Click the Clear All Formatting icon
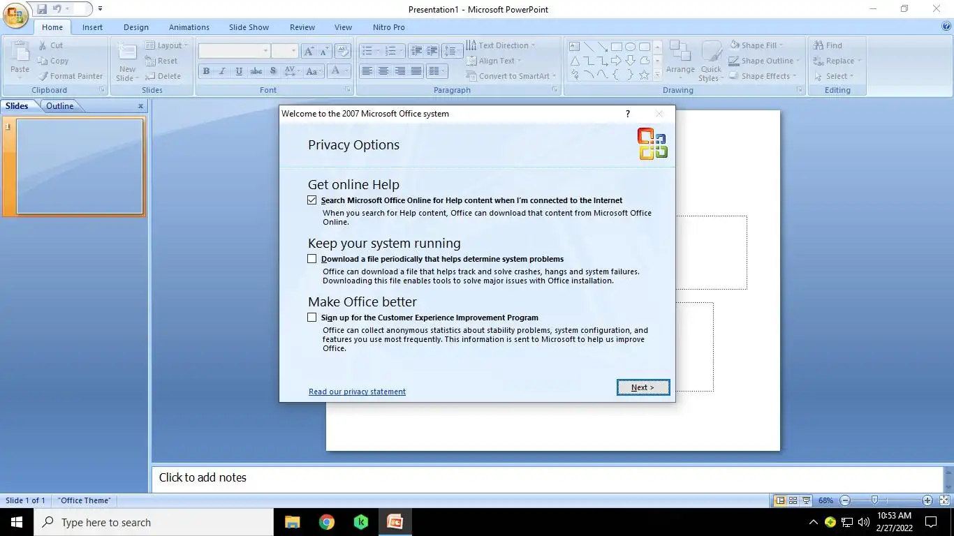 (343, 51)
